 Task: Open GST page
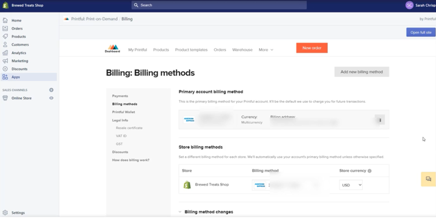pyautogui.click(x=119, y=144)
